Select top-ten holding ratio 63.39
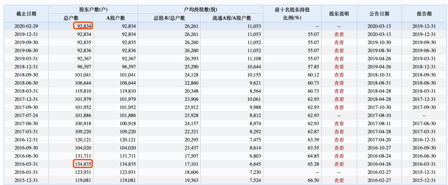 pos(314,140)
